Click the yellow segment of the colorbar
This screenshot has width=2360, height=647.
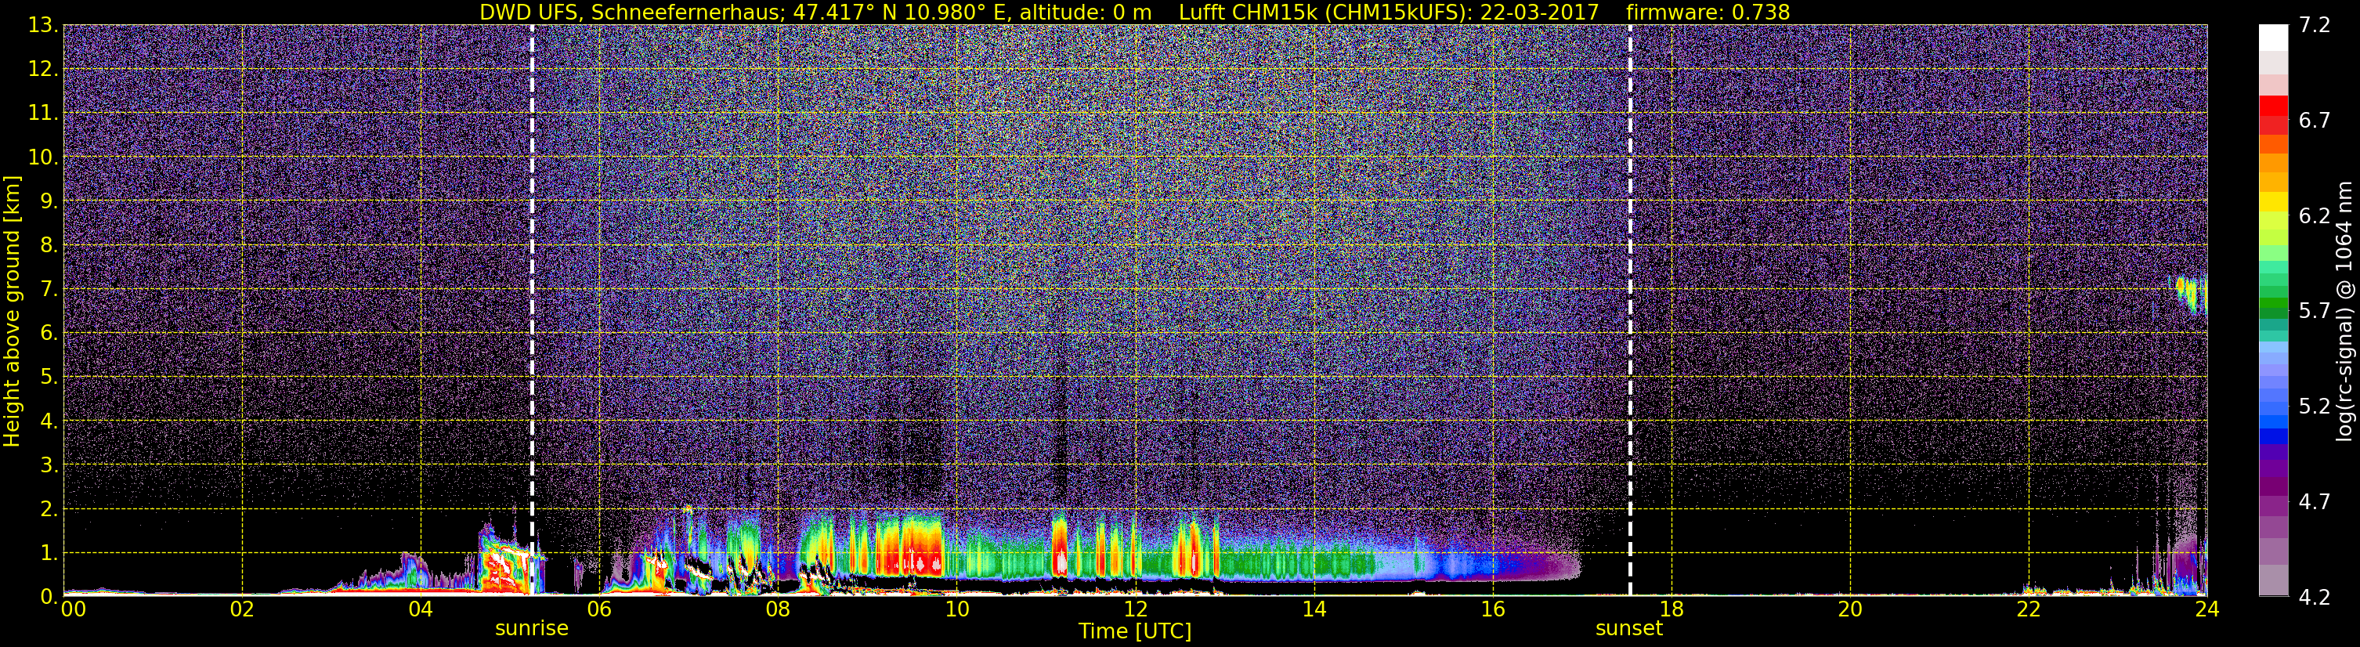(2273, 201)
